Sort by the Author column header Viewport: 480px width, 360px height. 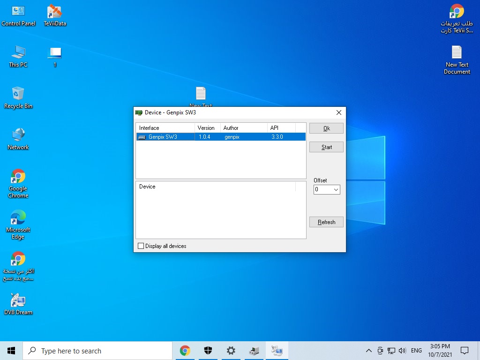coord(244,127)
